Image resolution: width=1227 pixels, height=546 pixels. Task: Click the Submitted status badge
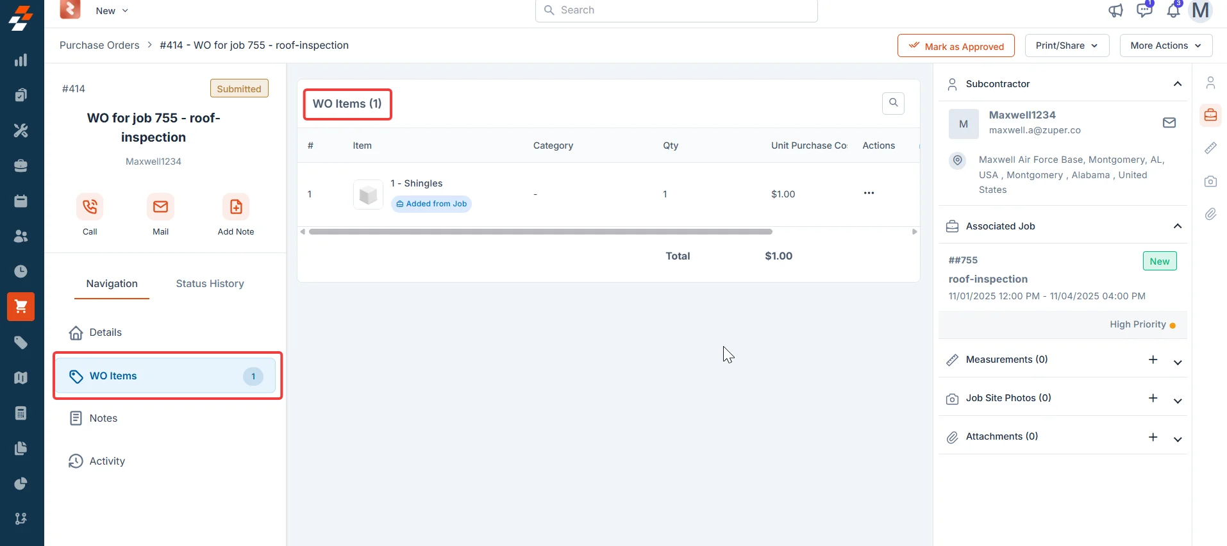pos(239,88)
